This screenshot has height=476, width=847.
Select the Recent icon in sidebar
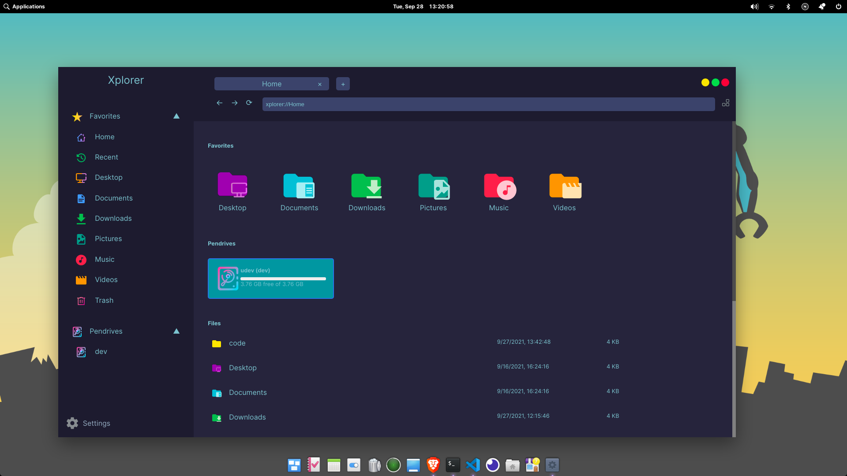point(81,157)
